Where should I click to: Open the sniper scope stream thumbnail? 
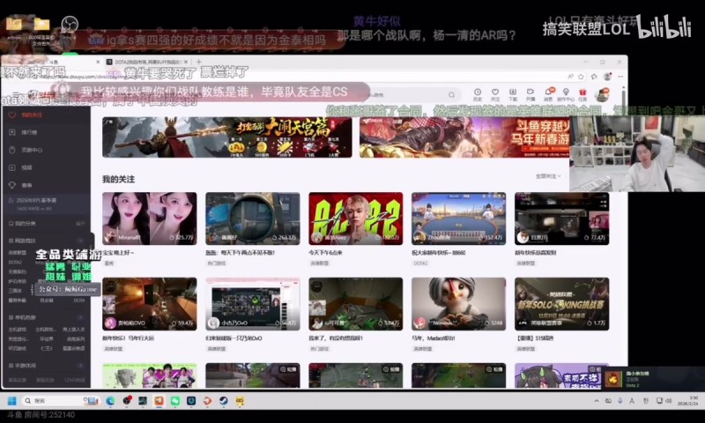[x=253, y=219]
